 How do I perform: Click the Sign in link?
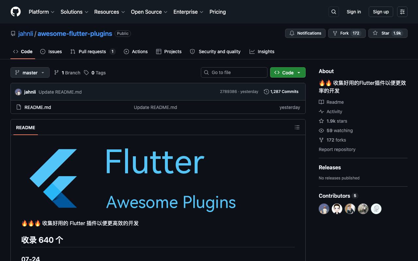coord(354,12)
